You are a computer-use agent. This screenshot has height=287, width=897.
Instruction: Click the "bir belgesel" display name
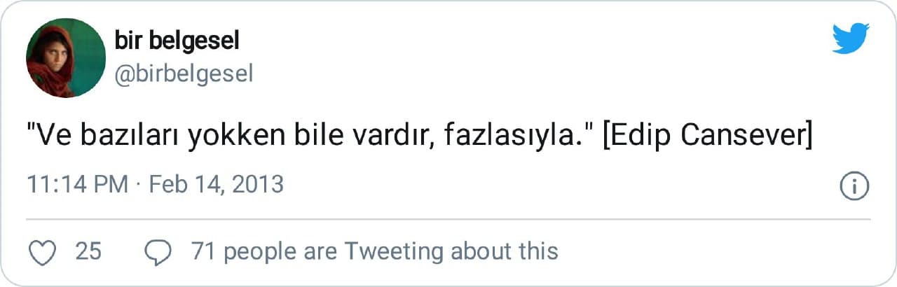tap(177, 41)
